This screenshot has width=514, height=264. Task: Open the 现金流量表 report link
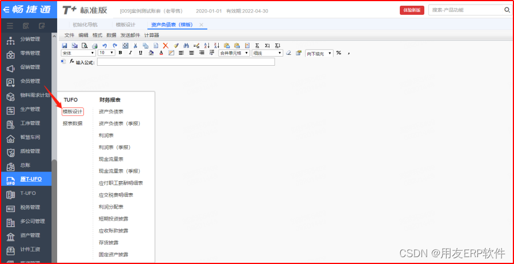pos(111,159)
